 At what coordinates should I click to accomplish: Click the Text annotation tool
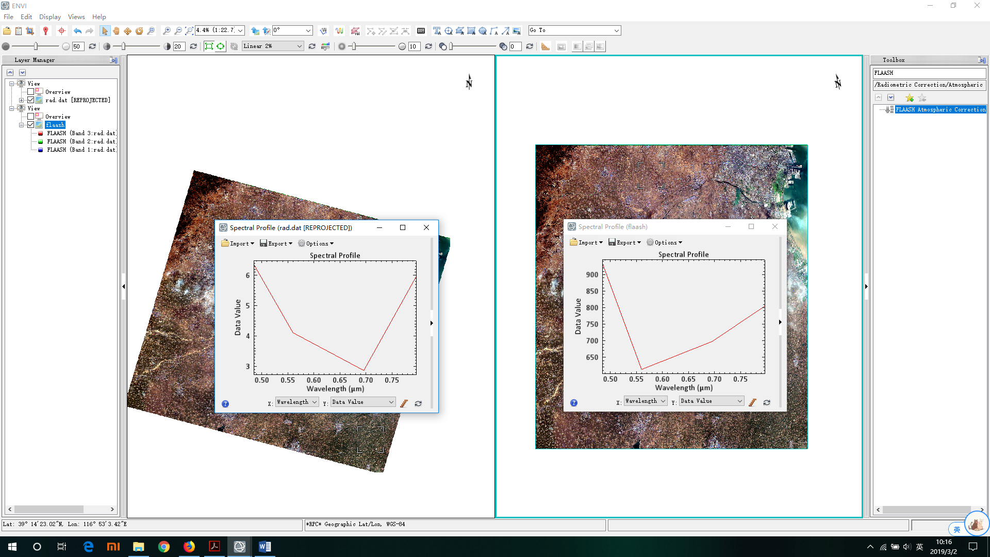[x=437, y=31]
